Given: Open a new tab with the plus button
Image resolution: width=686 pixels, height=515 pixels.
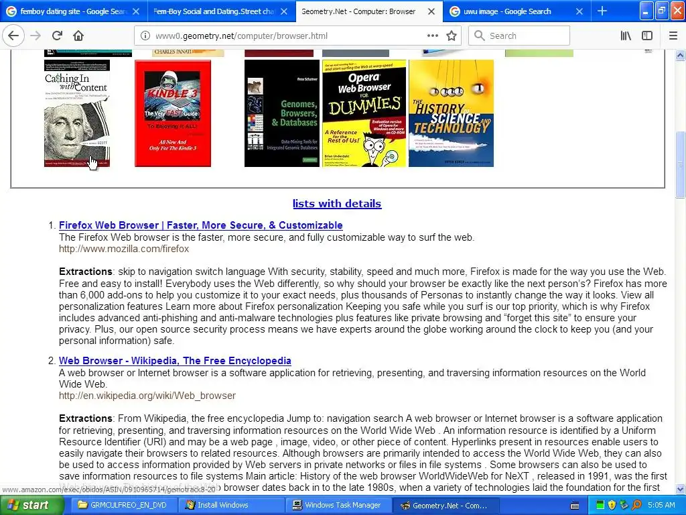Looking at the screenshot, I should point(602,11).
